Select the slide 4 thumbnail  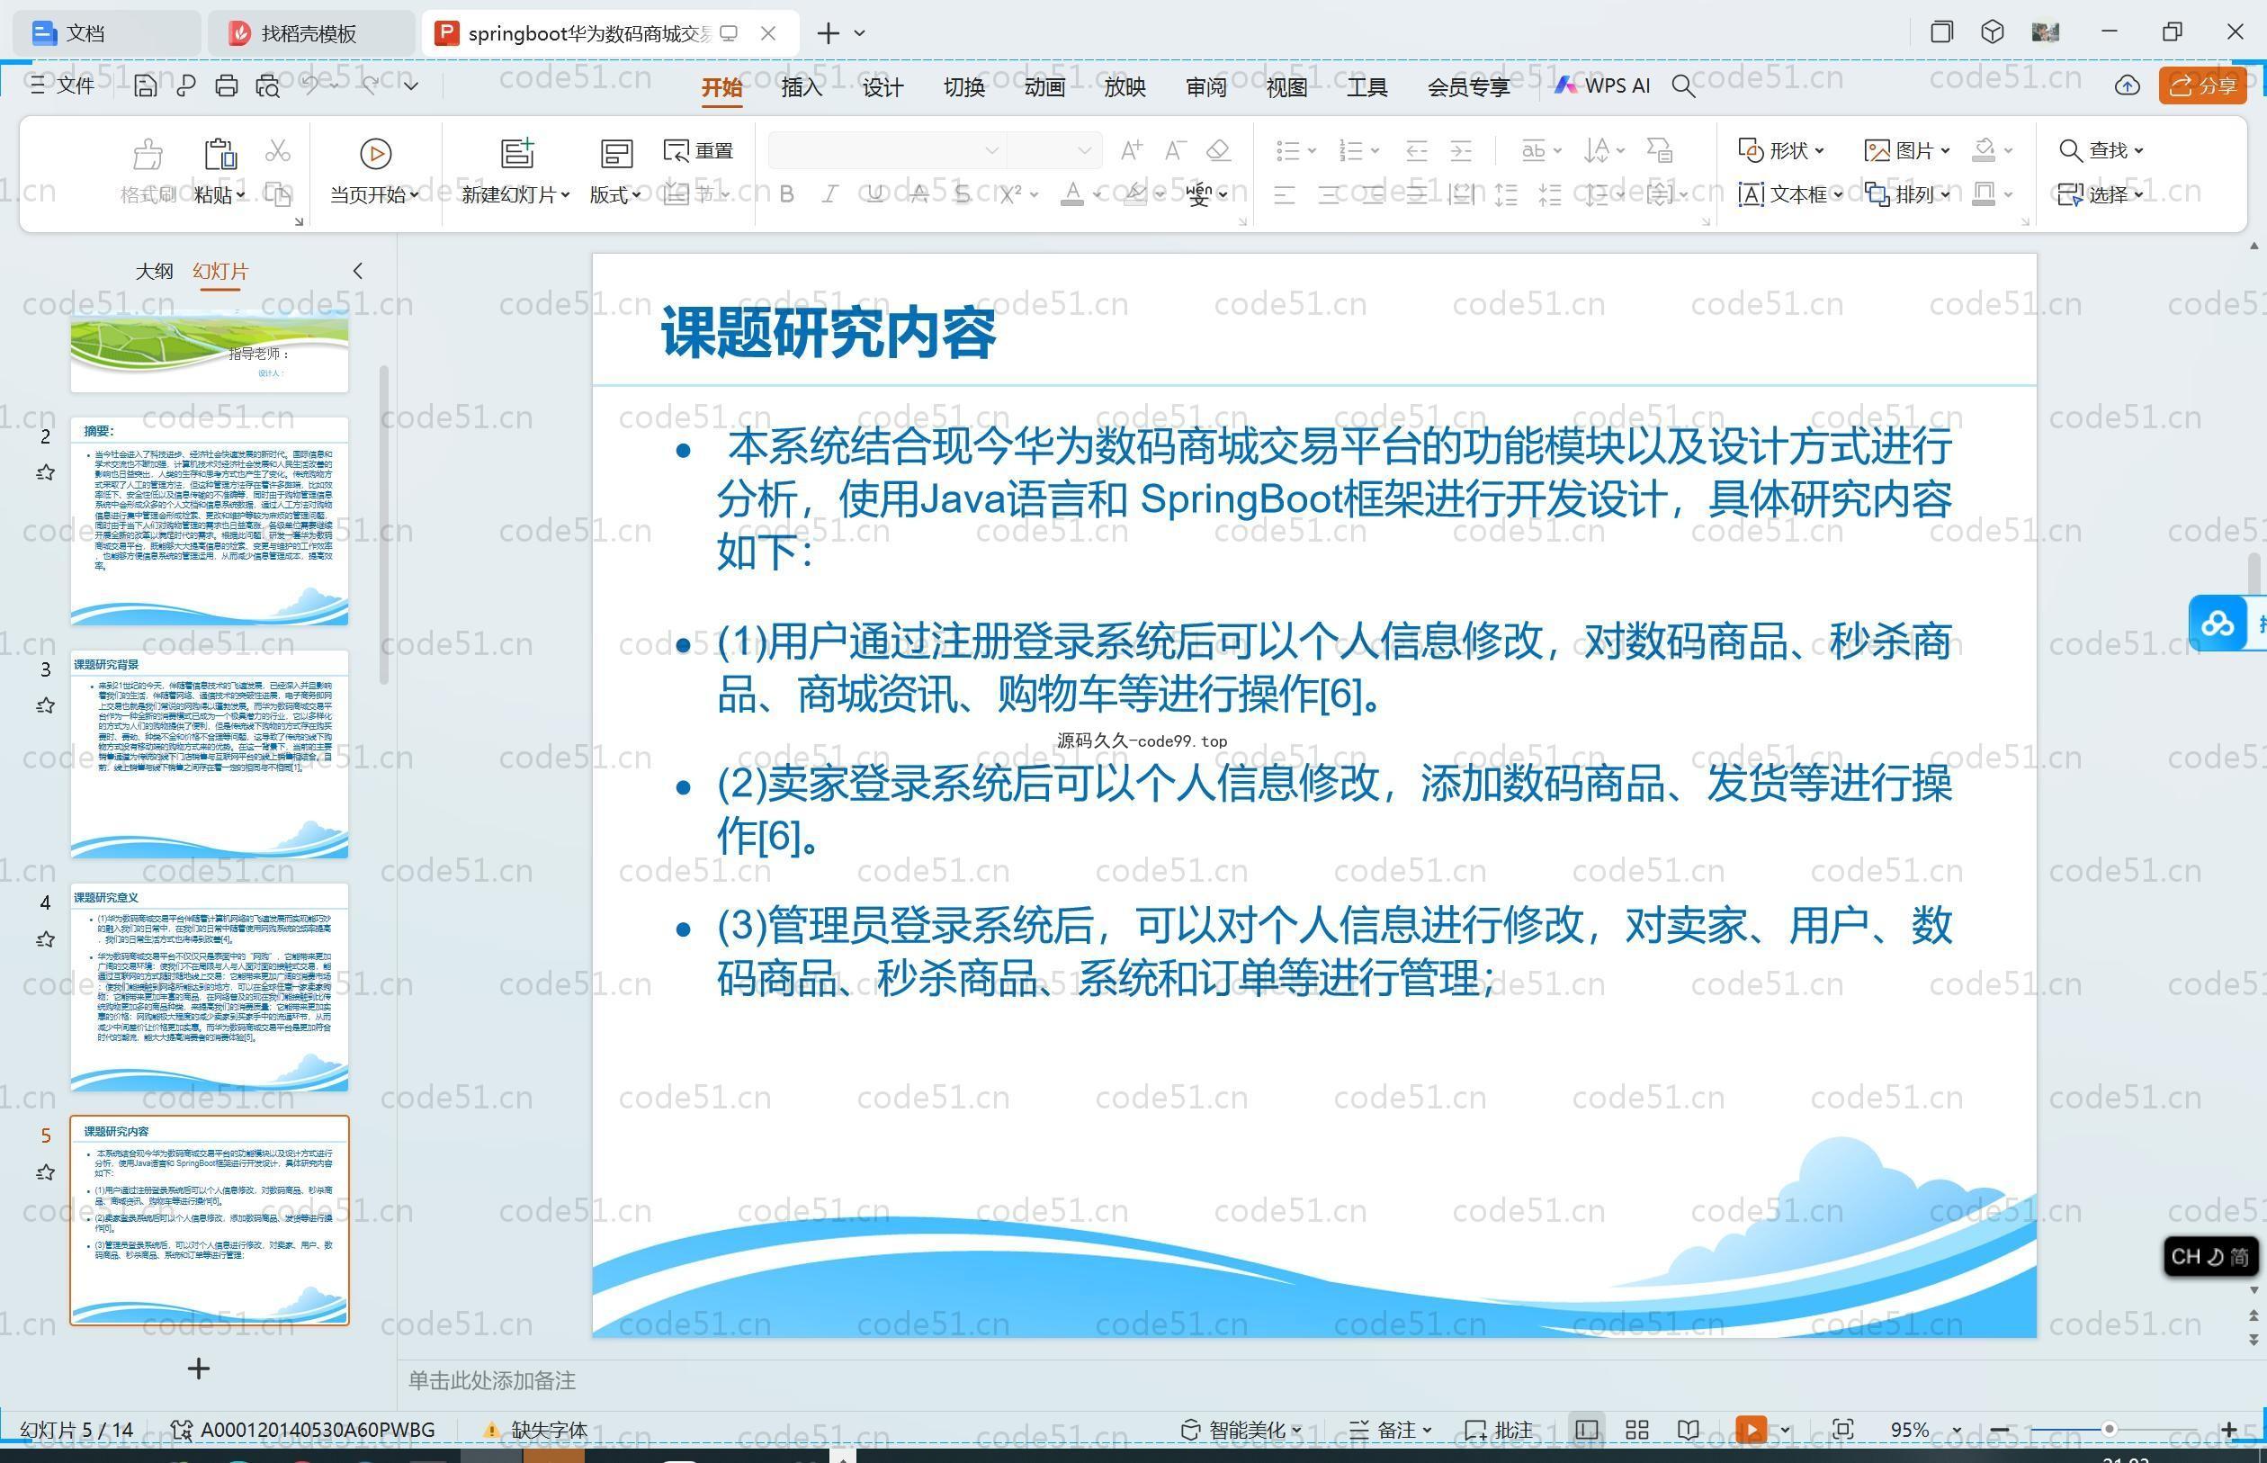(209, 986)
